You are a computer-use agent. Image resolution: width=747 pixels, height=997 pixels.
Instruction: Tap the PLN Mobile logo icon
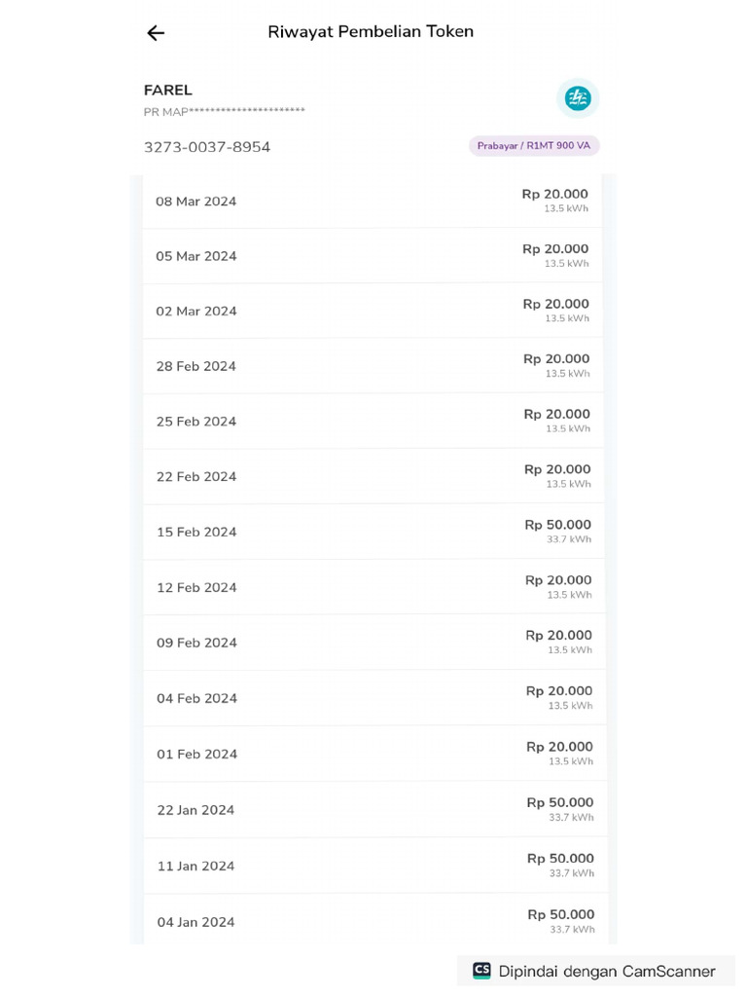tap(578, 98)
